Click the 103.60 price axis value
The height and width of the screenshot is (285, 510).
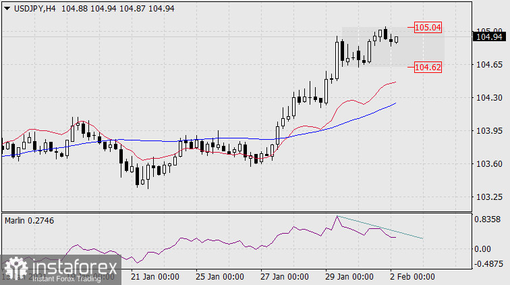click(x=489, y=163)
